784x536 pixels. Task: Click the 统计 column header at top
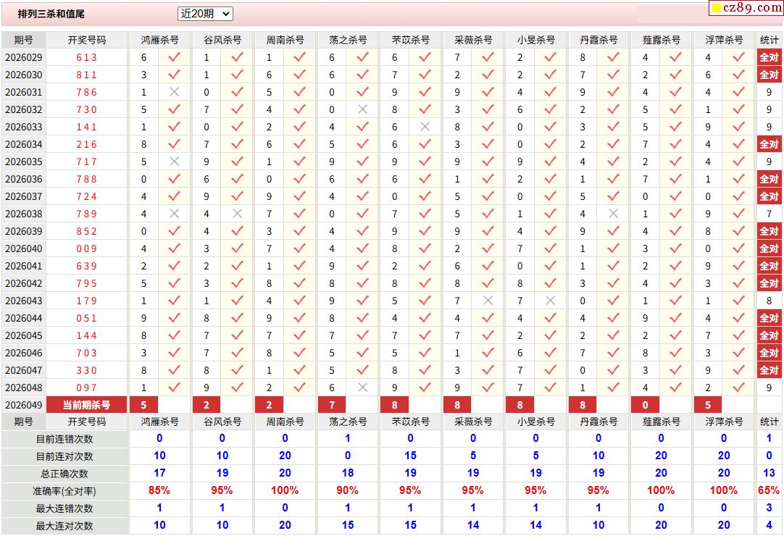tap(769, 40)
